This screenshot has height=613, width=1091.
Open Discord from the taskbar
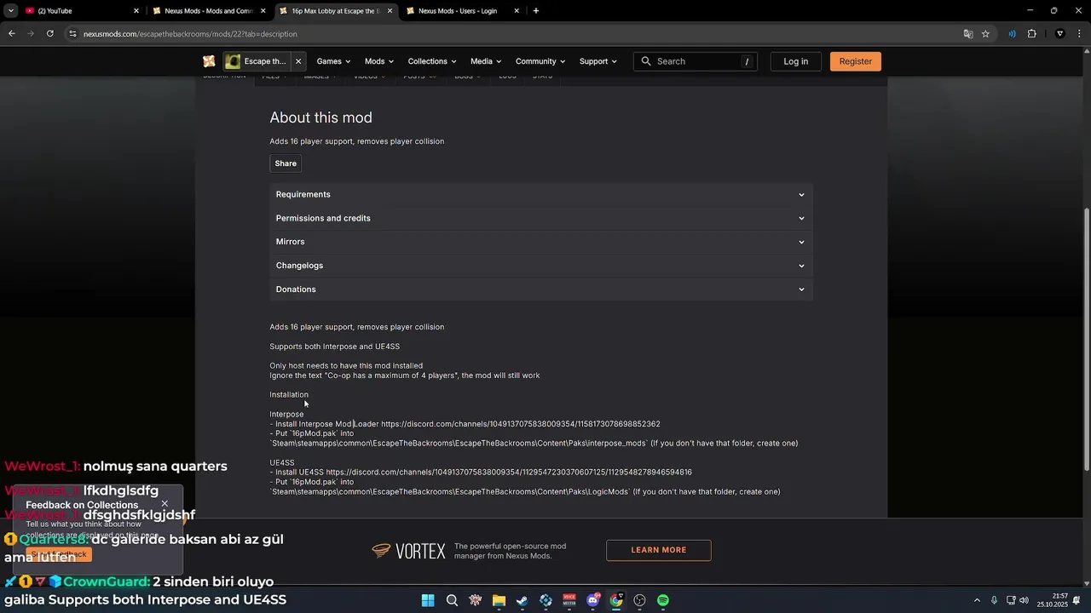pyautogui.click(x=593, y=600)
